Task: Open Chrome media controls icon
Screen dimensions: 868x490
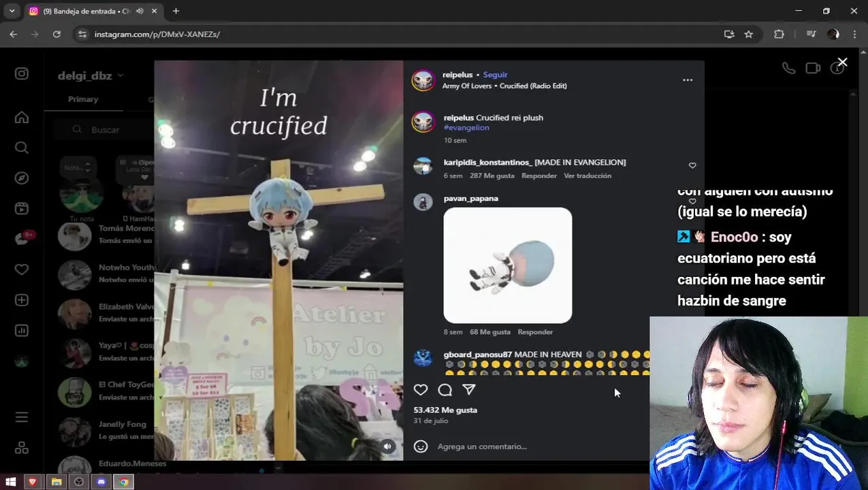Action: pyautogui.click(x=811, y=34)
